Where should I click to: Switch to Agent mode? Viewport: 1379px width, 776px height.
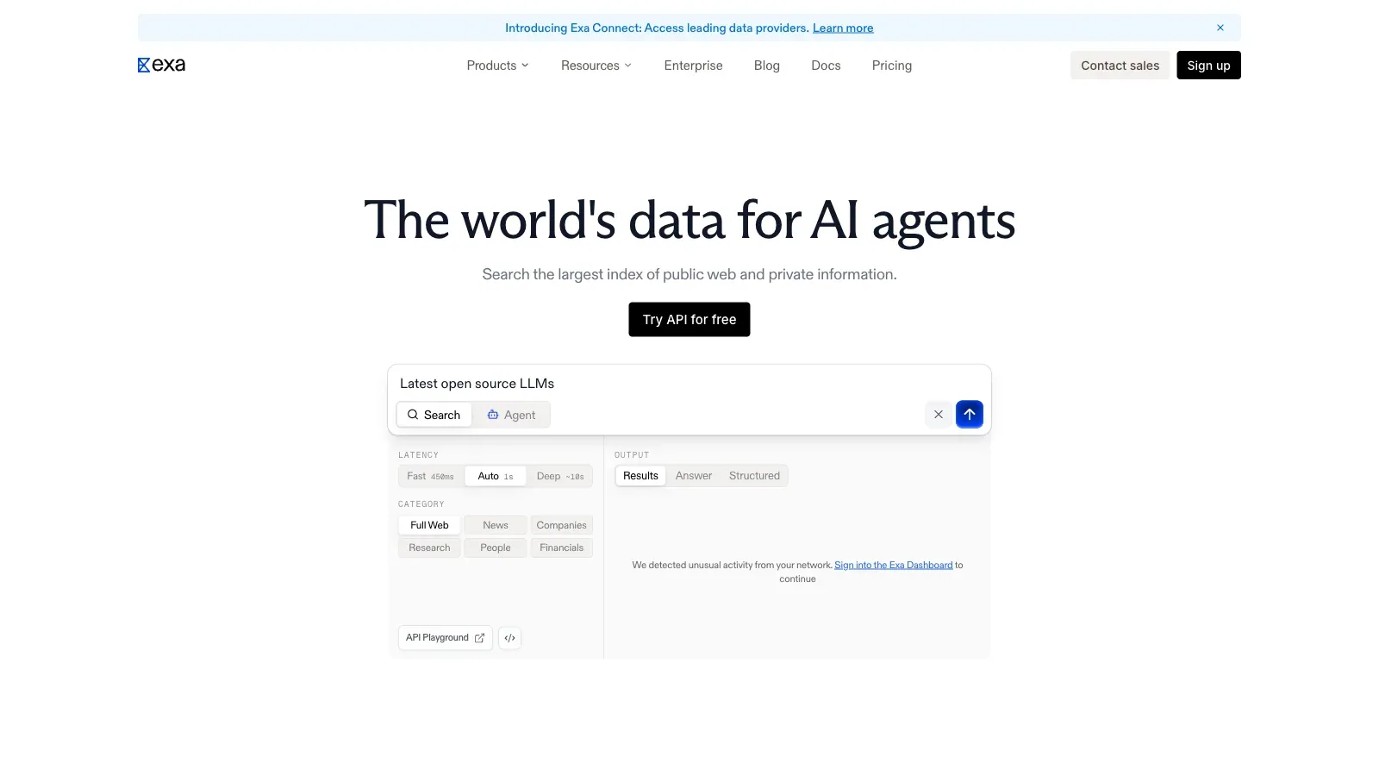coord(511,415)
